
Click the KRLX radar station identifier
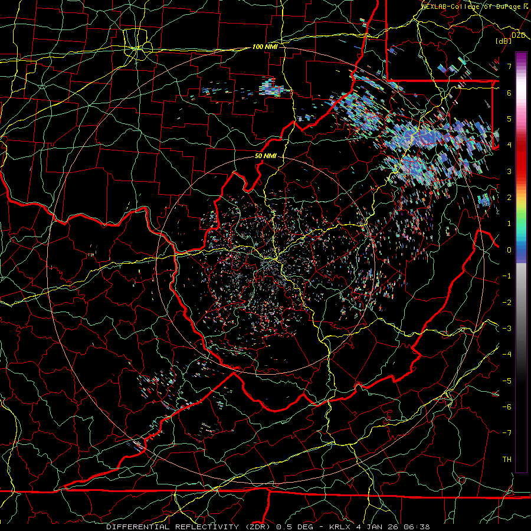click(x=340, y=527)
